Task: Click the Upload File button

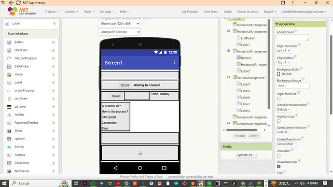Action: [246, 155]
